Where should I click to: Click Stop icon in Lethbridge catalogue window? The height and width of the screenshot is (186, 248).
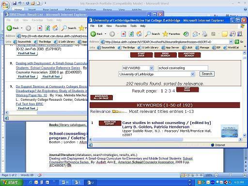(124, 34)
